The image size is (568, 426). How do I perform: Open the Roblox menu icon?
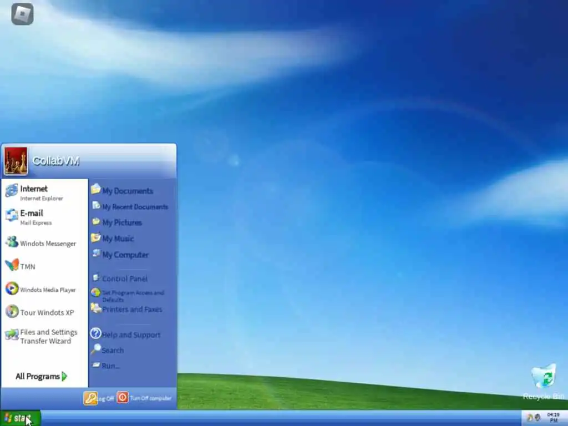coord(22,14)
